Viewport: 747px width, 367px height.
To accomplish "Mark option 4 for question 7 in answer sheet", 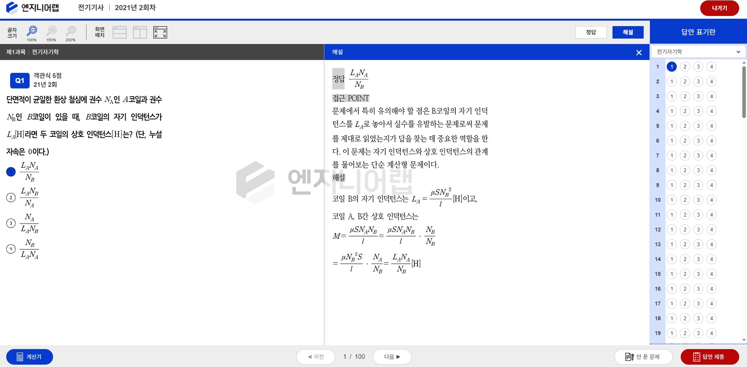I will (x=712, y=155).
